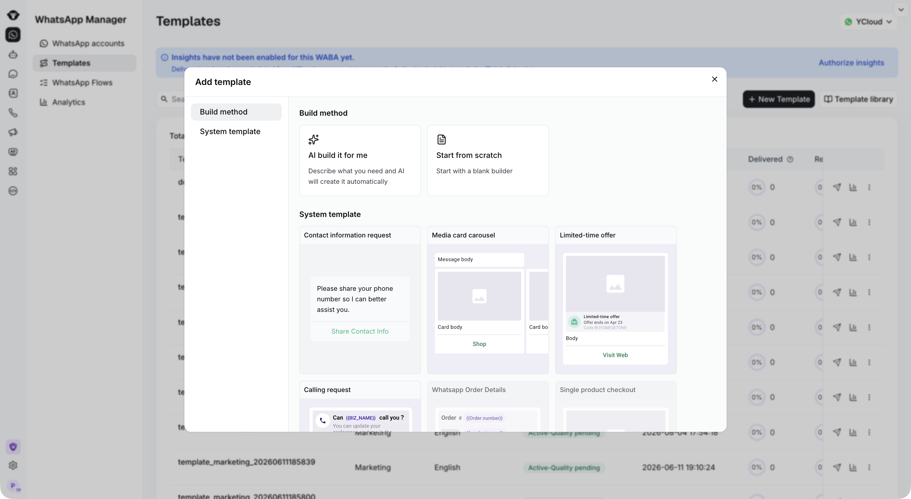Click Shop button in carousel preview
Viewport: 911px width, 499px height.
(479, 344)
